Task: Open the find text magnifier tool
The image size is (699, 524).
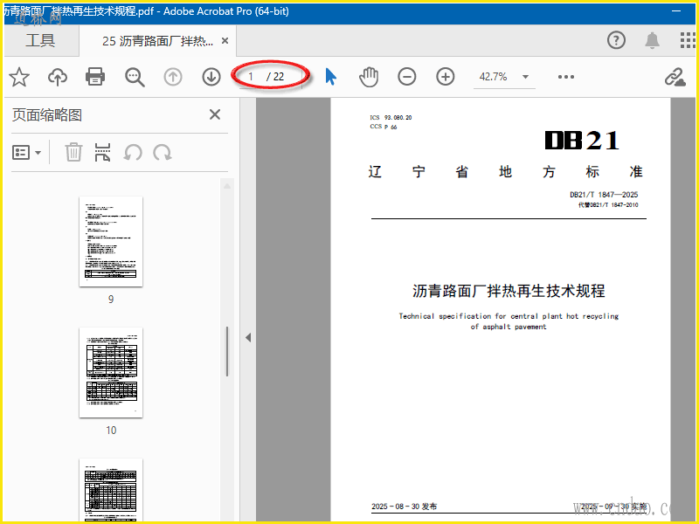Action: coord(135,77)
